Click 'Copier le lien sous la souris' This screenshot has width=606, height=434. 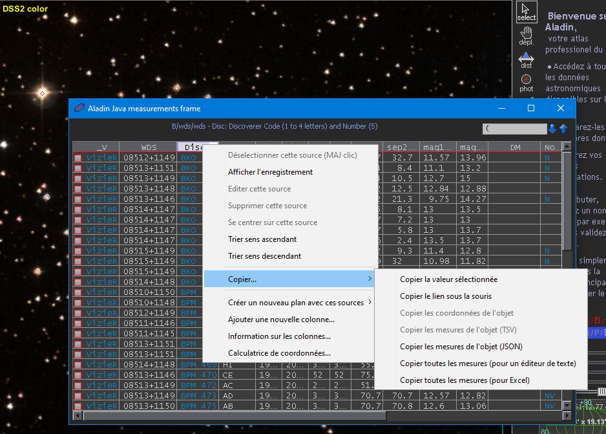coord(446,296)
